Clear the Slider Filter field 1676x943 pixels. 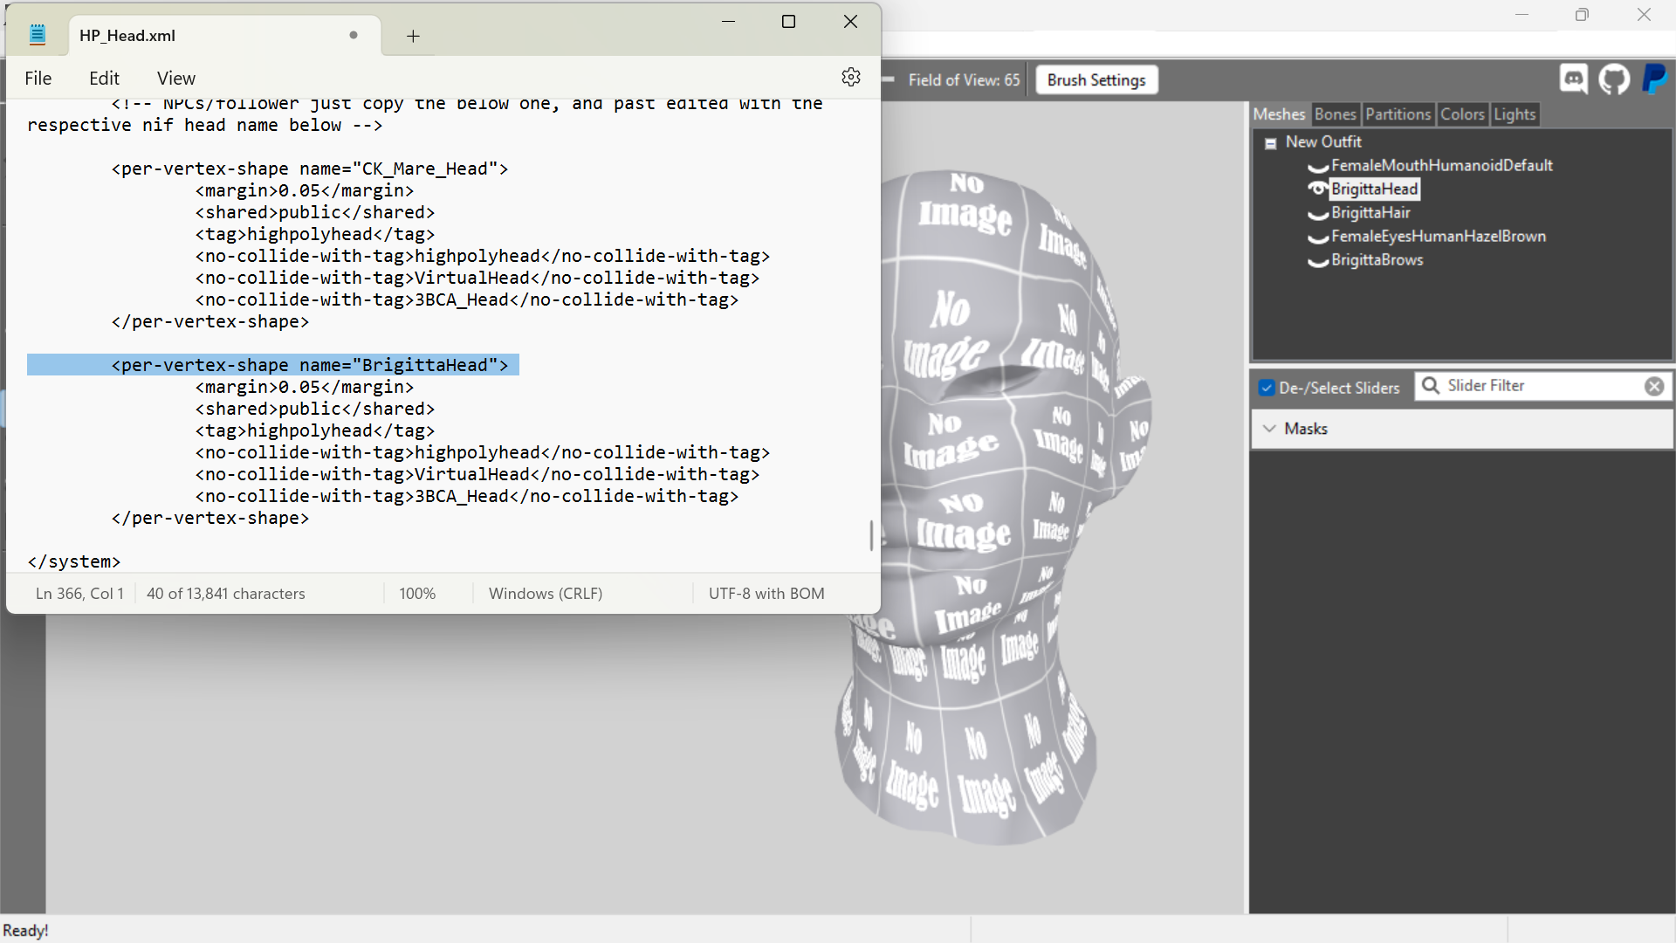coord(1654,386)
